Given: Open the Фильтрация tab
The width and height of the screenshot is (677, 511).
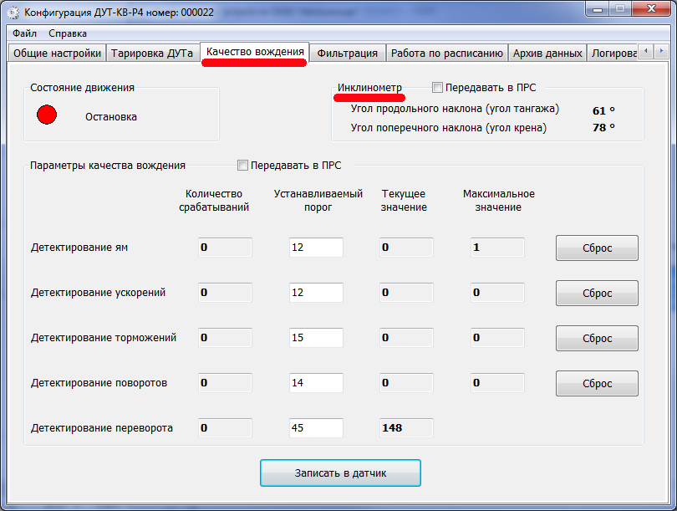Looking at the screenshot, I should pyautogui.click(x=348, y=54).
